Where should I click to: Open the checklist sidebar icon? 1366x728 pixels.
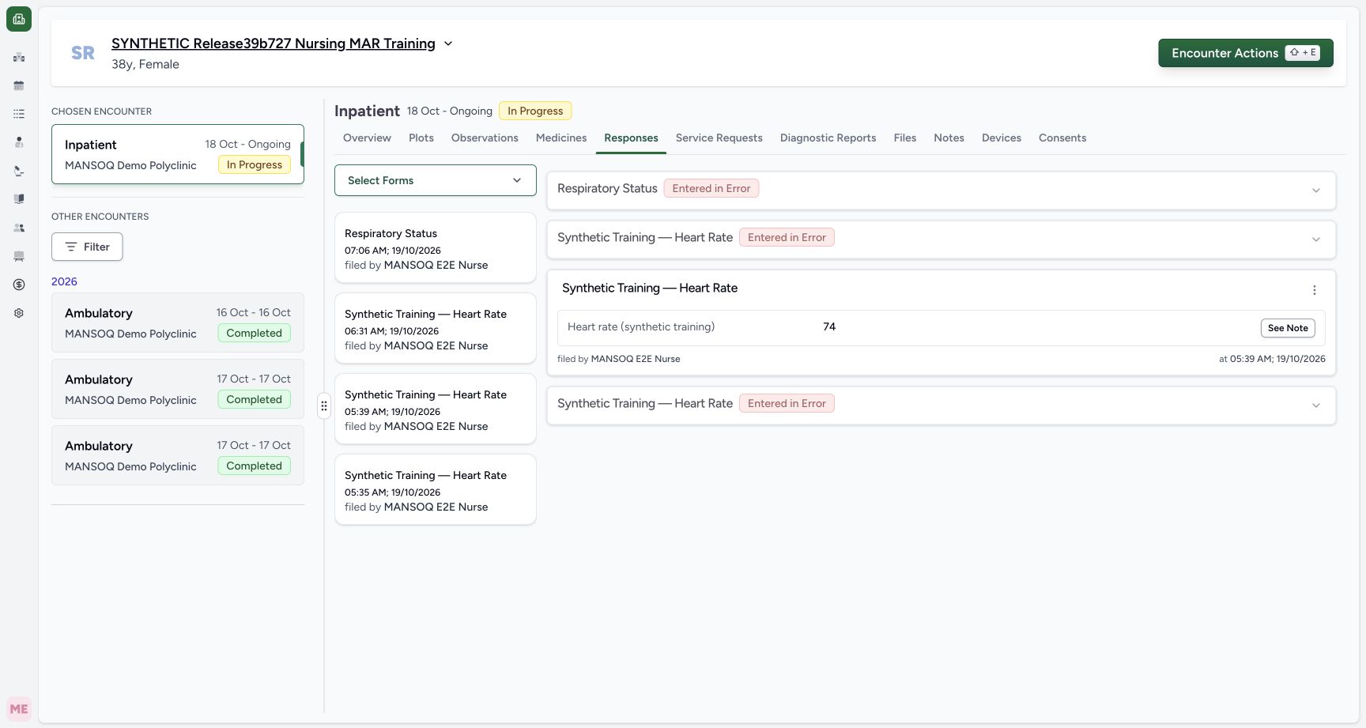tap(19, 114)
